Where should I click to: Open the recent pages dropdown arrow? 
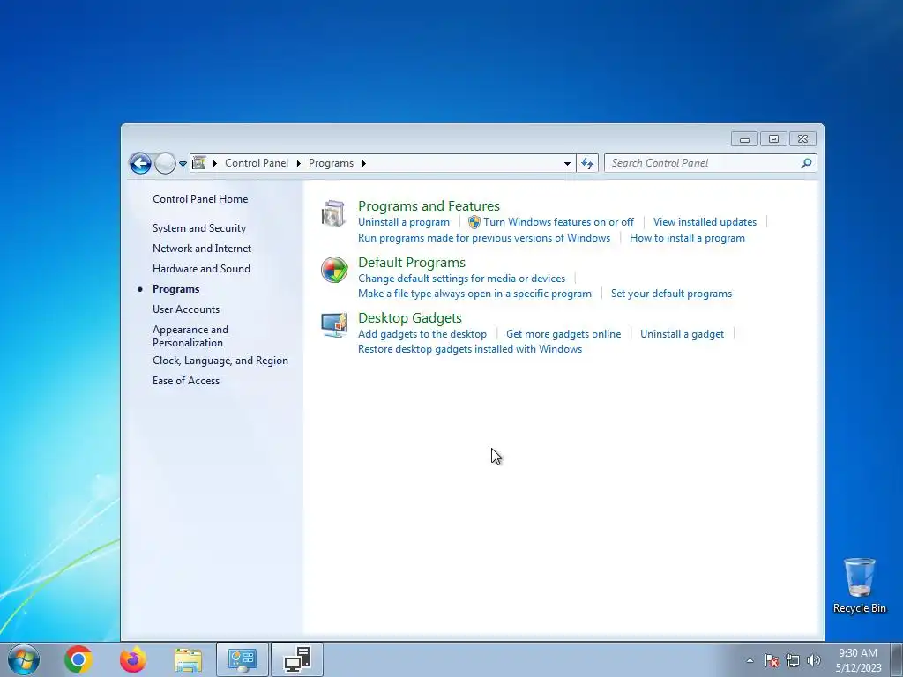point(183,163)
